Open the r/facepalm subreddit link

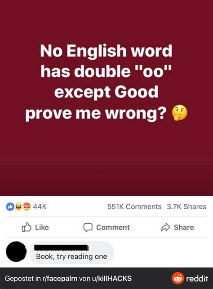[x=60, y=278]
